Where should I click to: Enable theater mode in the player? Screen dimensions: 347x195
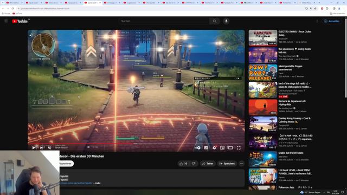[x=230, y=148]
